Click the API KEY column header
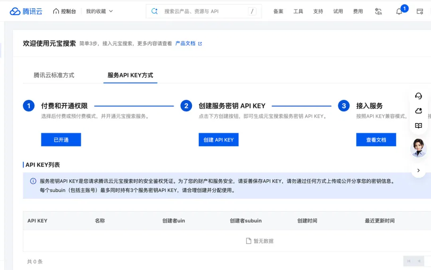 tap(38, 221)
